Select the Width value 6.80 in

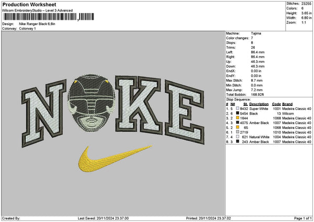click(x=306, y=18)
